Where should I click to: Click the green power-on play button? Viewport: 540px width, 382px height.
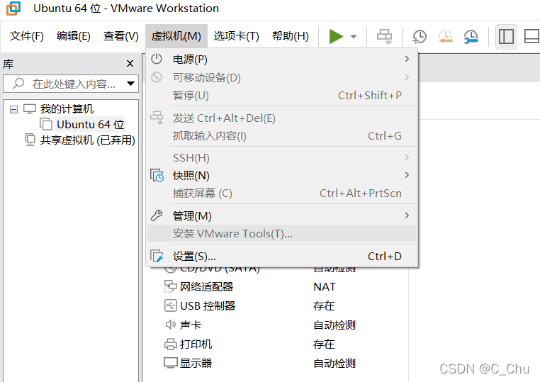tap(336, 36)
